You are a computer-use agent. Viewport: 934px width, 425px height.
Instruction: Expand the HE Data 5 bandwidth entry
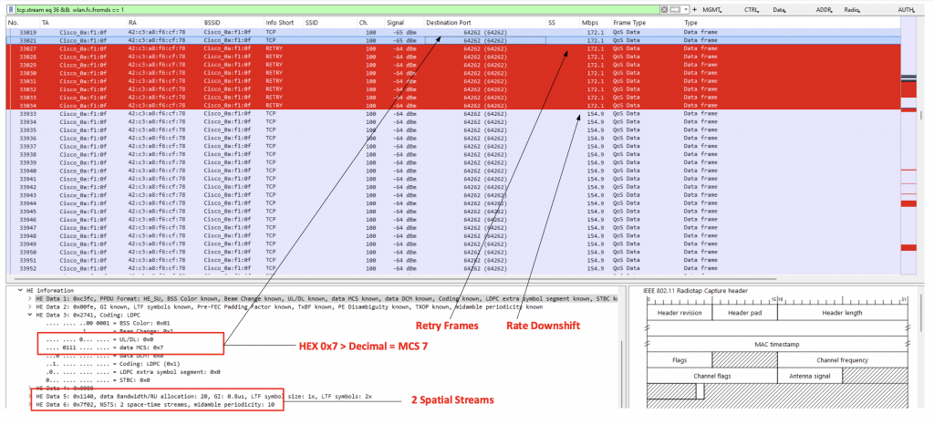pyautogui.click(x=30, y=396)
